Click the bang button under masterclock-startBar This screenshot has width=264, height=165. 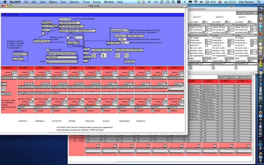point(93,55)
